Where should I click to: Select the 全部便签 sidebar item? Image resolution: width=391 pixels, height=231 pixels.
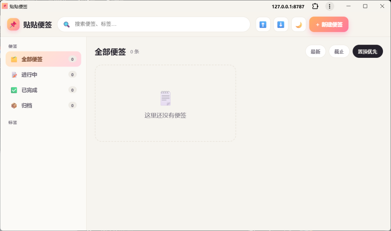click(x=44, y=59)
